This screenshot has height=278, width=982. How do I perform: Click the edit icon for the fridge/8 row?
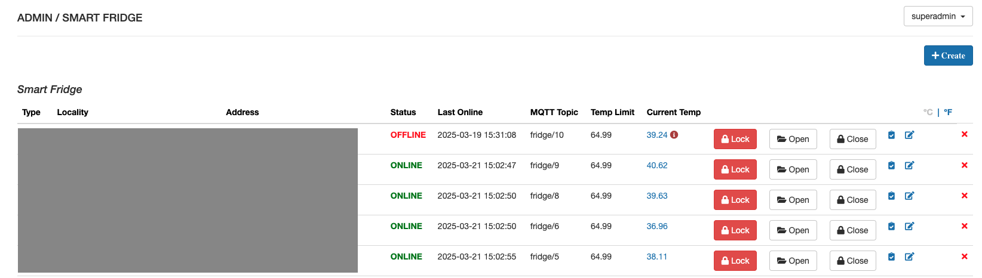(x=909, y=196)
